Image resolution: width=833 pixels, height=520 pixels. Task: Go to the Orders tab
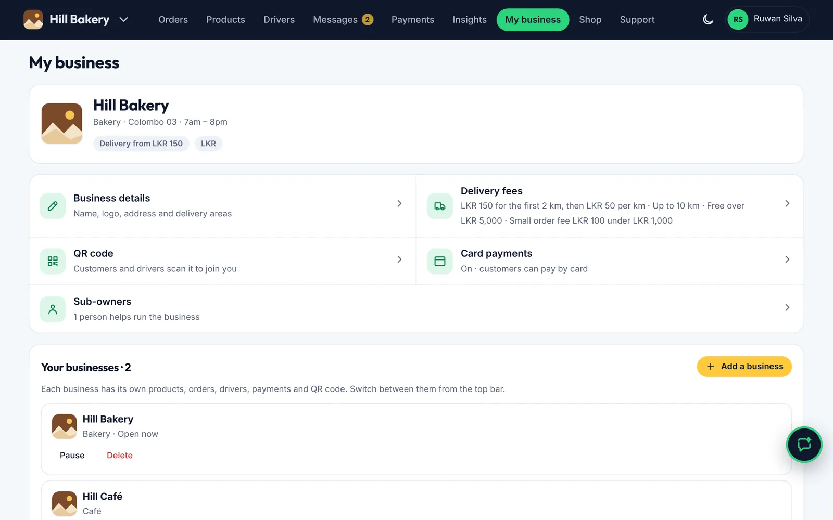click(173, 20)
